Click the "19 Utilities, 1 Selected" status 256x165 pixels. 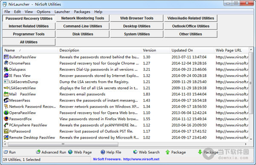click(x=22, y=159)
